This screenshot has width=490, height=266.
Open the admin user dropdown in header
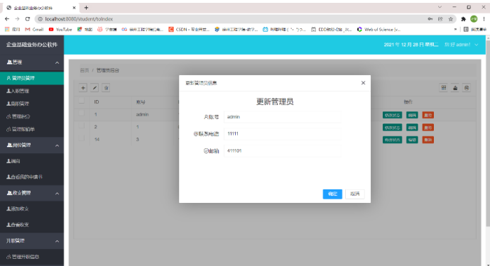click(462, 45)
